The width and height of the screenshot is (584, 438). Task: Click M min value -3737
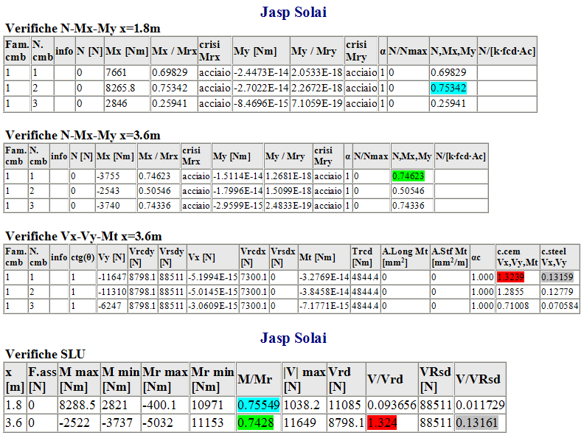117,423
